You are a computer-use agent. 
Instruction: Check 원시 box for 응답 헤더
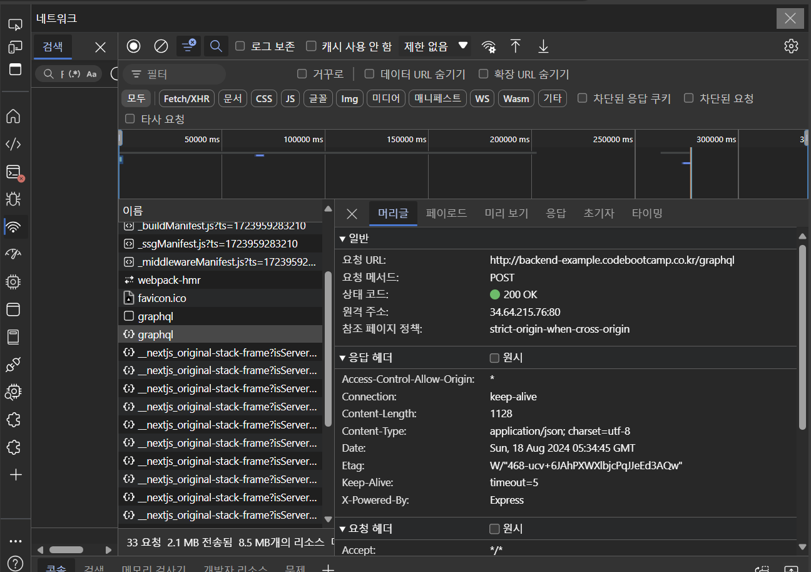coord(494,358)
